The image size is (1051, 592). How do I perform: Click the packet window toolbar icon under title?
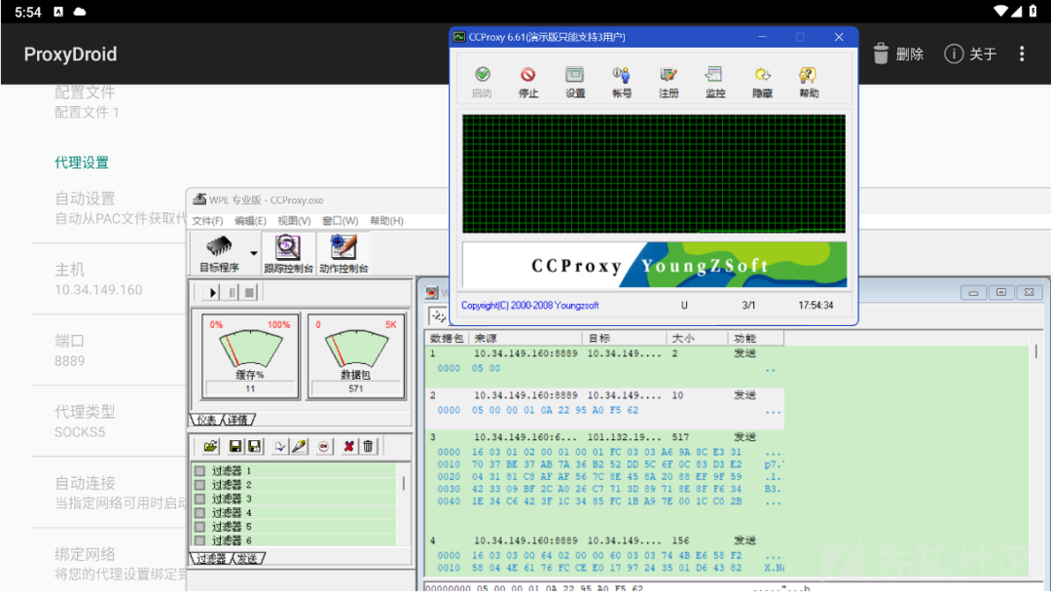(438, 315)
